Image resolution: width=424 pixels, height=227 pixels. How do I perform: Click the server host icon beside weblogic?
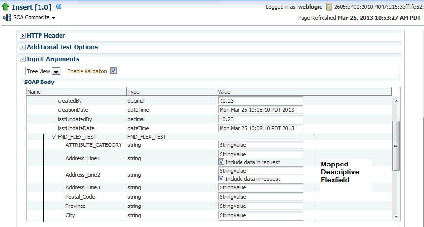coord(329,7)
